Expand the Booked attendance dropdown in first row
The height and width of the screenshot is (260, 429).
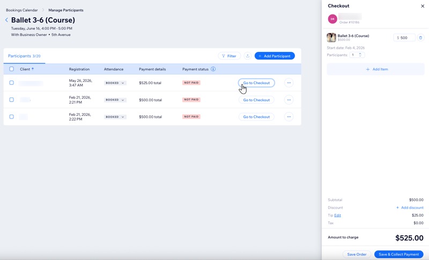click(x=115, y=83)
